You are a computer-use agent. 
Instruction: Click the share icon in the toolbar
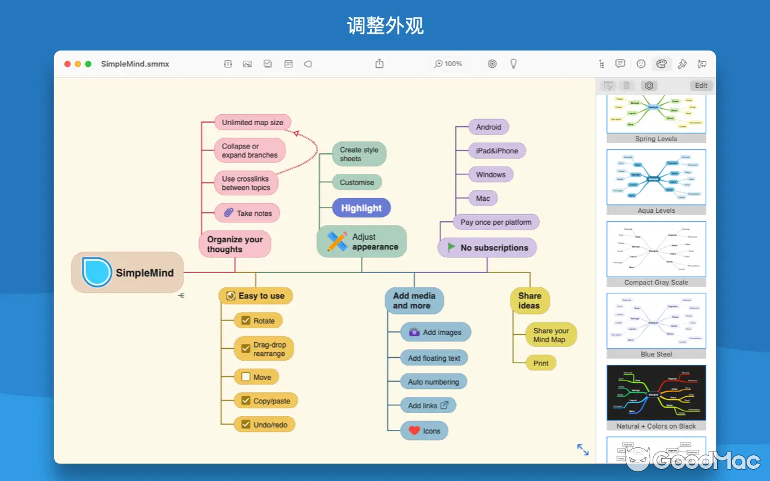378,64
